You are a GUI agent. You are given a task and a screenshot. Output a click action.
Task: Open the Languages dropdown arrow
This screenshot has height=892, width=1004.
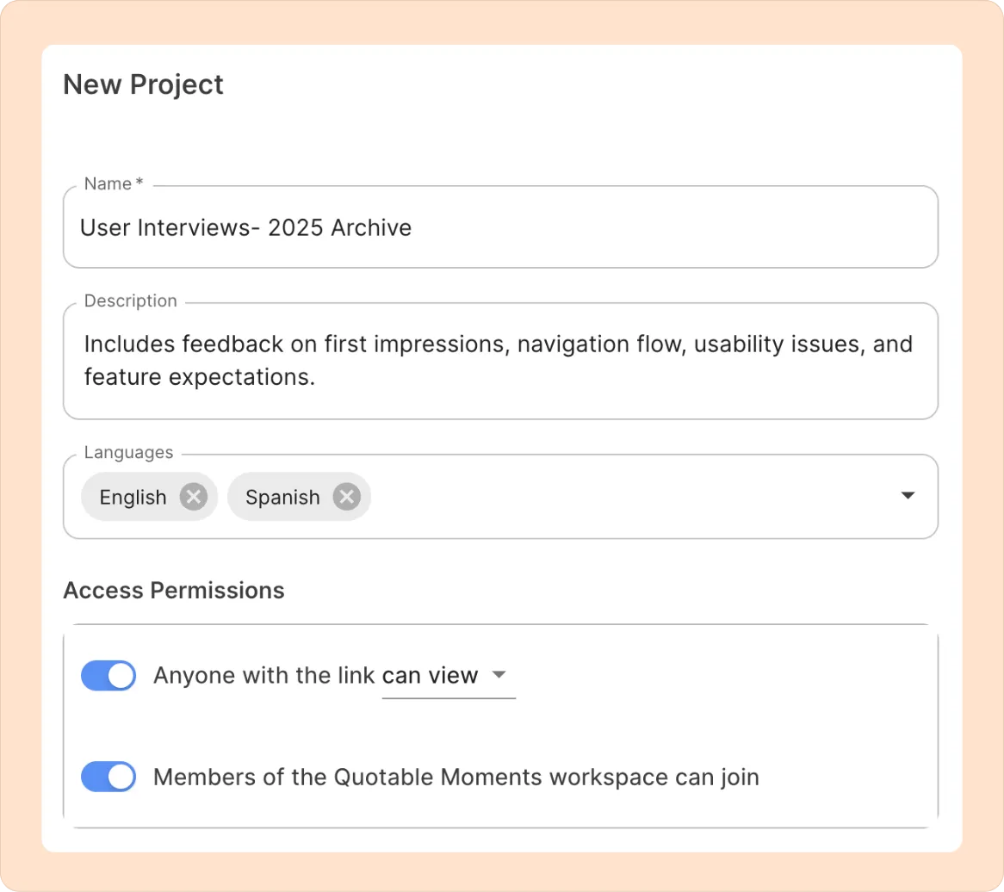click(x=907, y=496)
